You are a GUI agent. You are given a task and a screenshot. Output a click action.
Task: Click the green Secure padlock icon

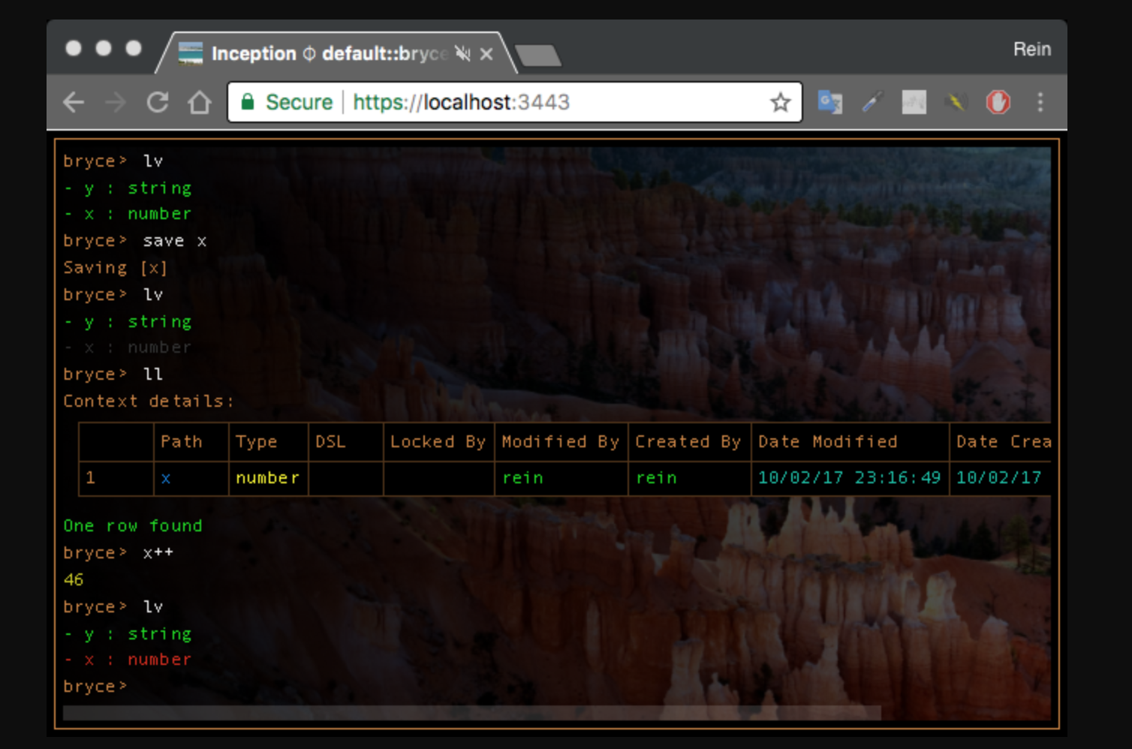coord(248,102)
